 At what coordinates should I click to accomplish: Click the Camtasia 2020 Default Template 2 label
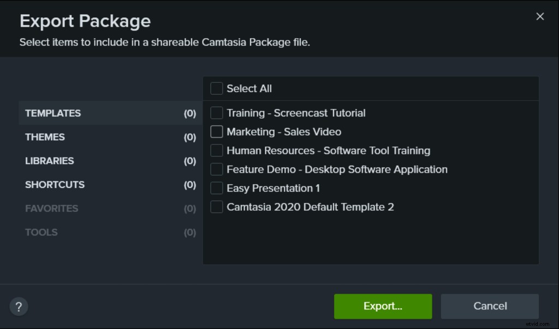pos(311,206)
